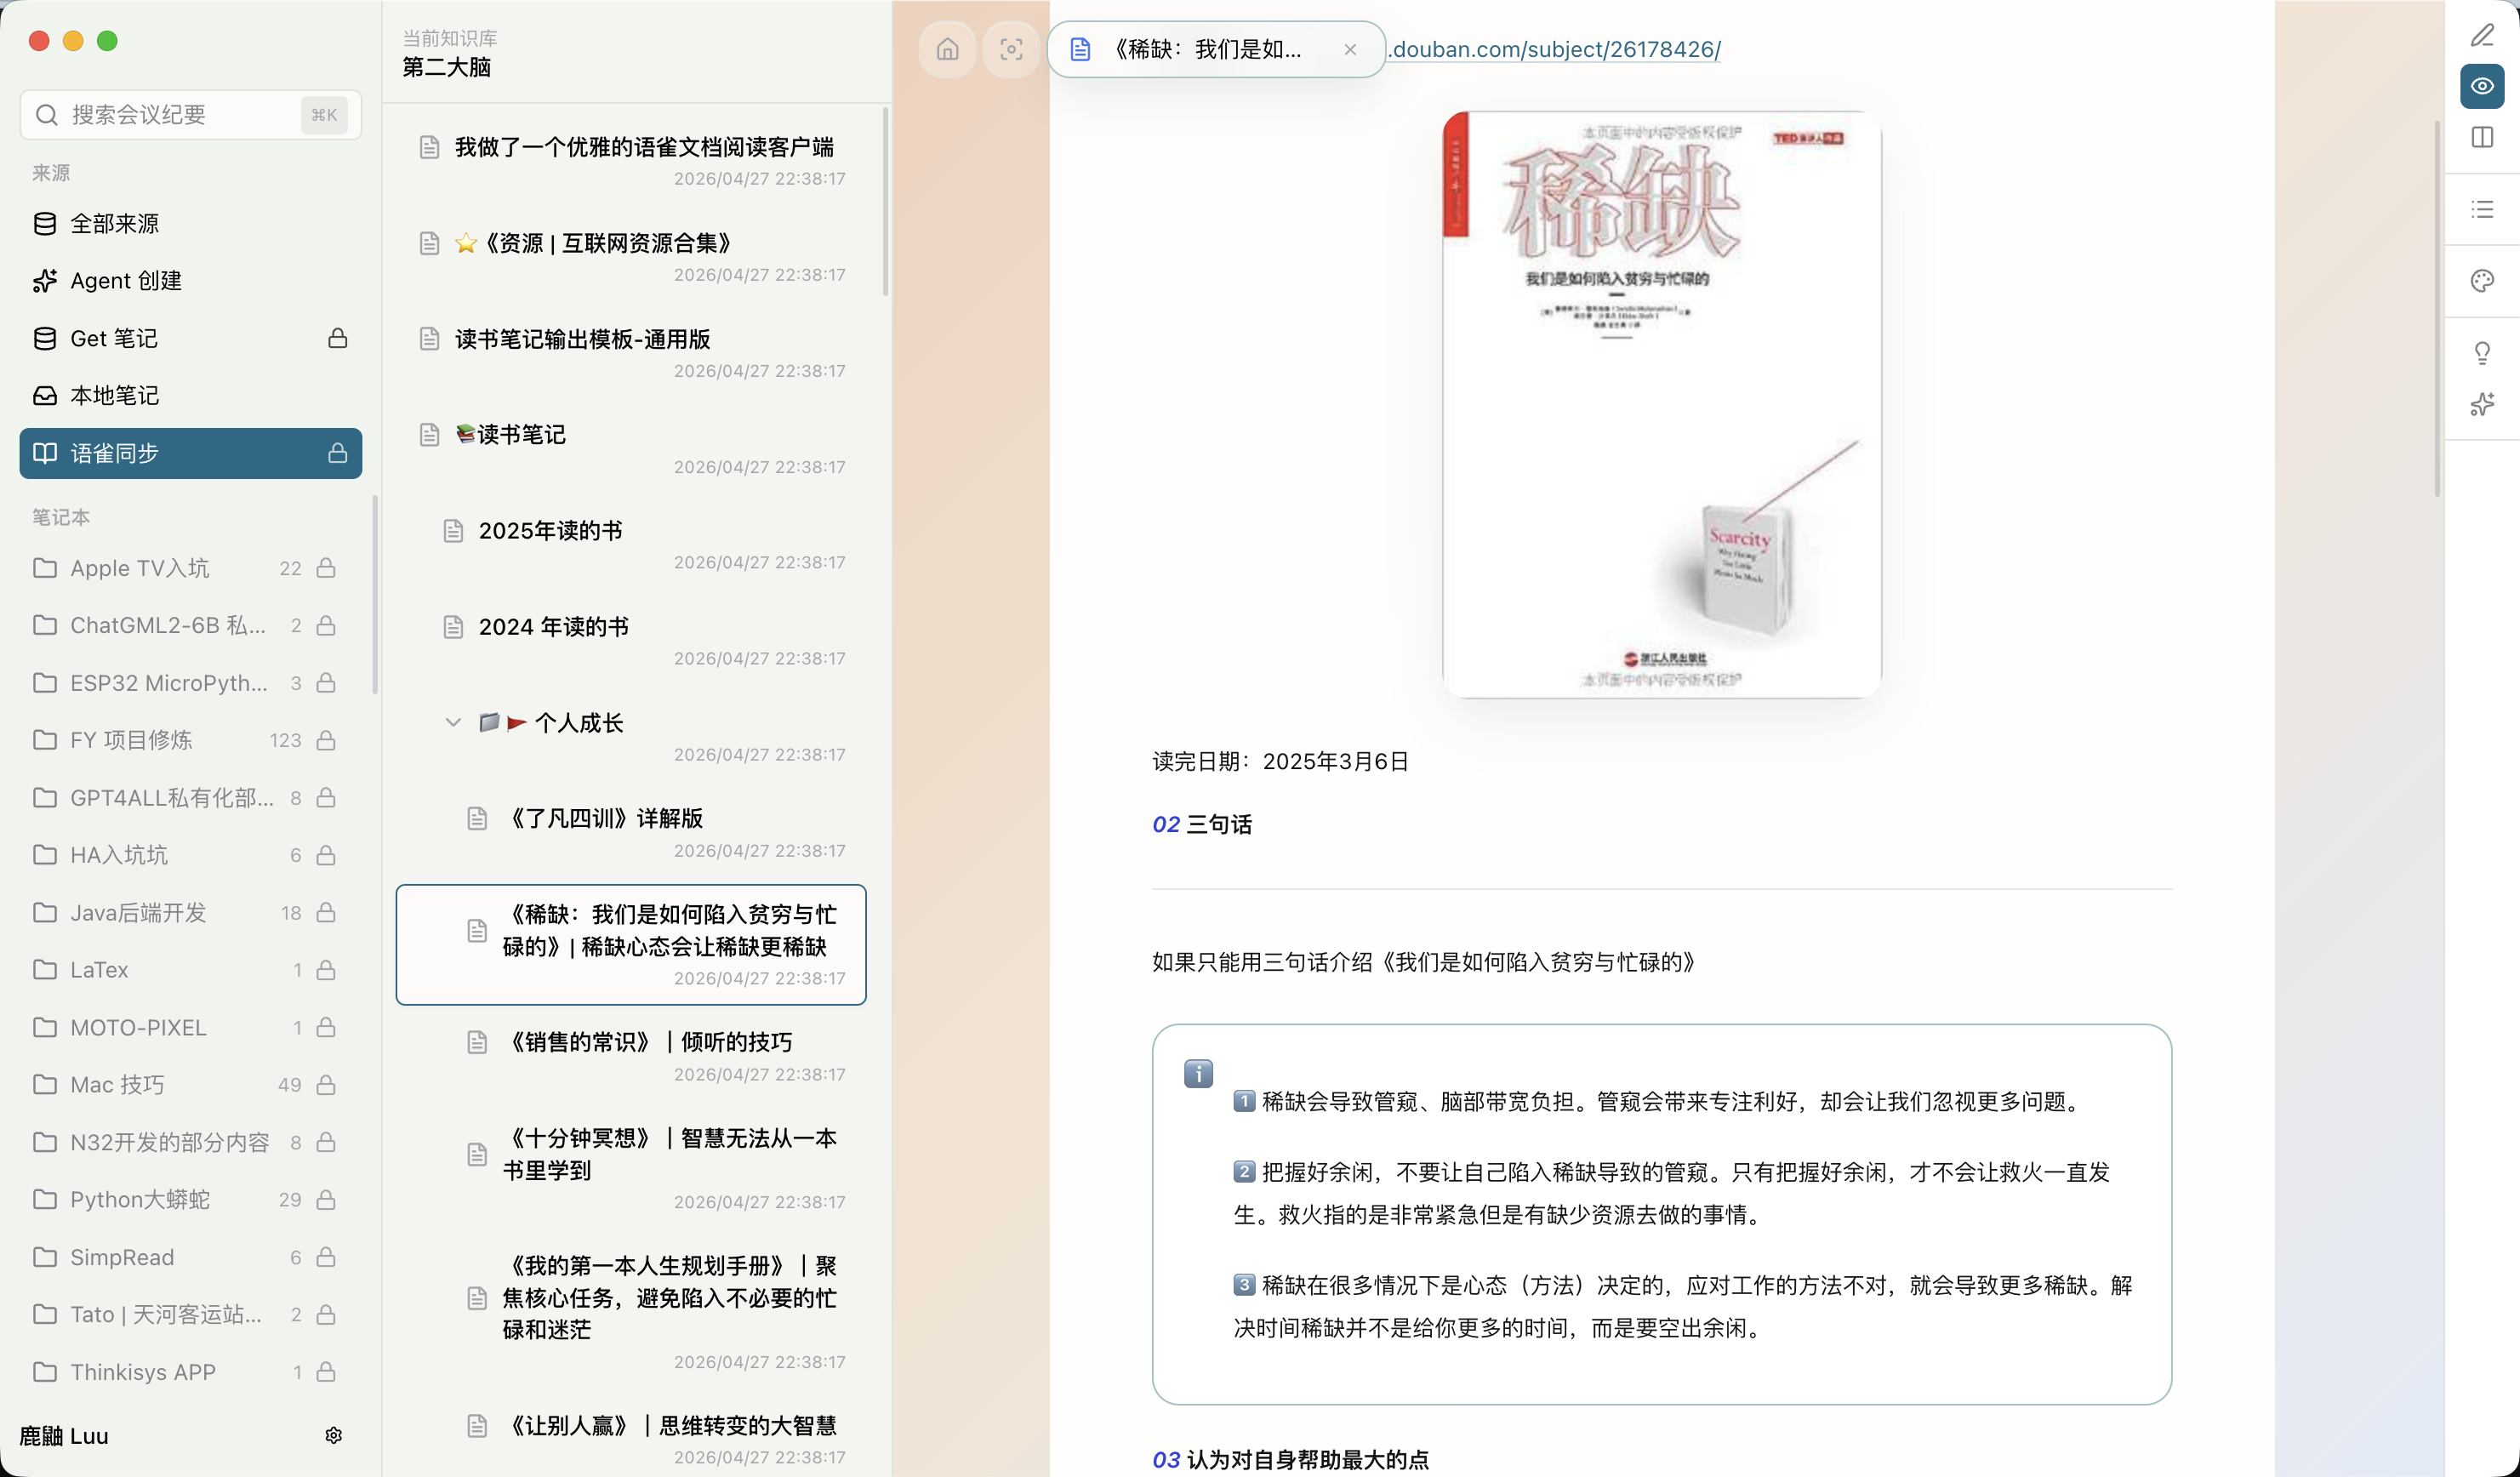The width and height of the screenshot is (2520, 1477).
Task: Open the HA入坑坑 notebook
Action: tap(185, 855)
